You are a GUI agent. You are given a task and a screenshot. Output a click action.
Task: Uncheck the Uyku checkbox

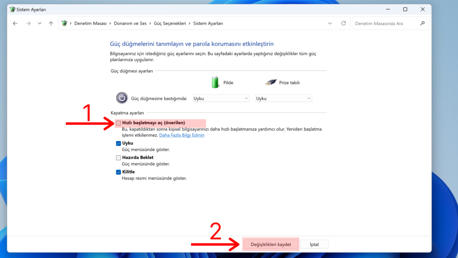point(118,143)
